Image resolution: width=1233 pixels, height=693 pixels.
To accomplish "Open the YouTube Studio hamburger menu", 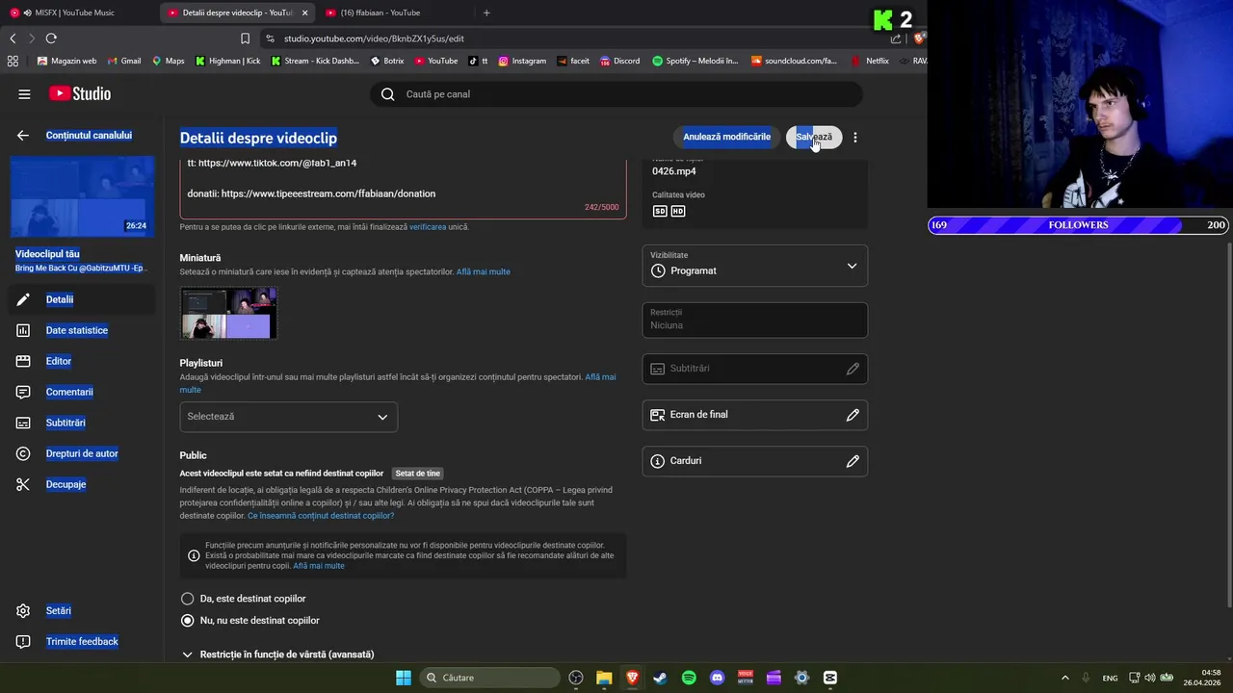I will (x=24, y=94).
